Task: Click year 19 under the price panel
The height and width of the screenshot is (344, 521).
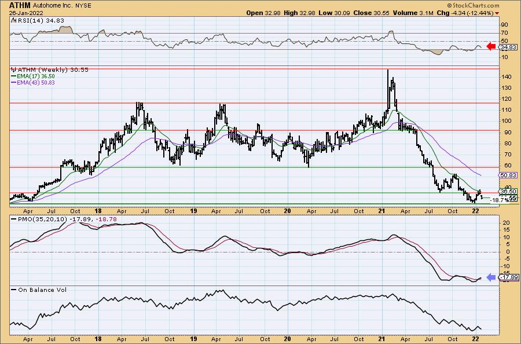Action: point(193,211)
